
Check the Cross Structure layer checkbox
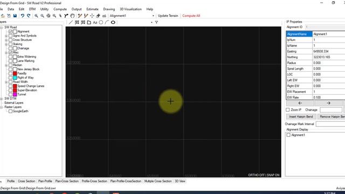coord(11,40)
